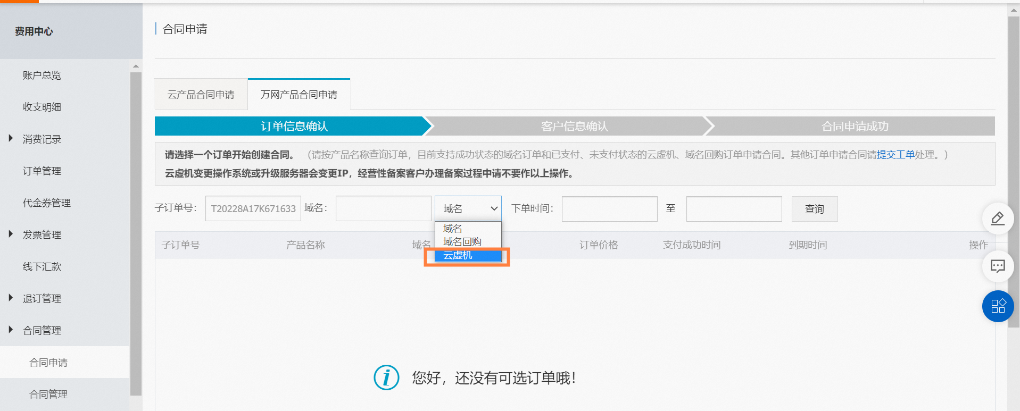
Task: Click the 客户信息确认 step header
Action: coord(575,126)
